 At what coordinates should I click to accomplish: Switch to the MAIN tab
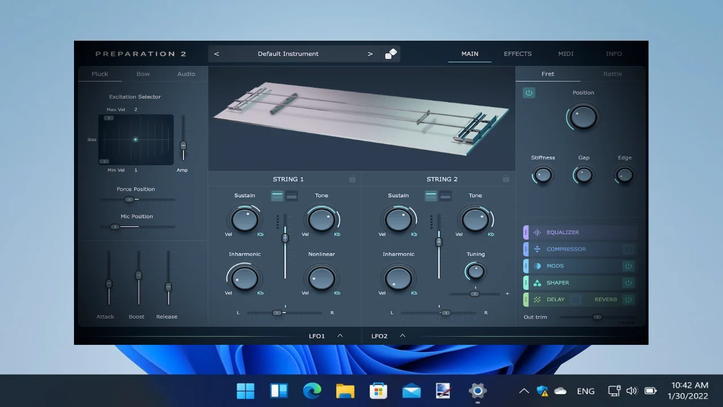click(470, 54)
